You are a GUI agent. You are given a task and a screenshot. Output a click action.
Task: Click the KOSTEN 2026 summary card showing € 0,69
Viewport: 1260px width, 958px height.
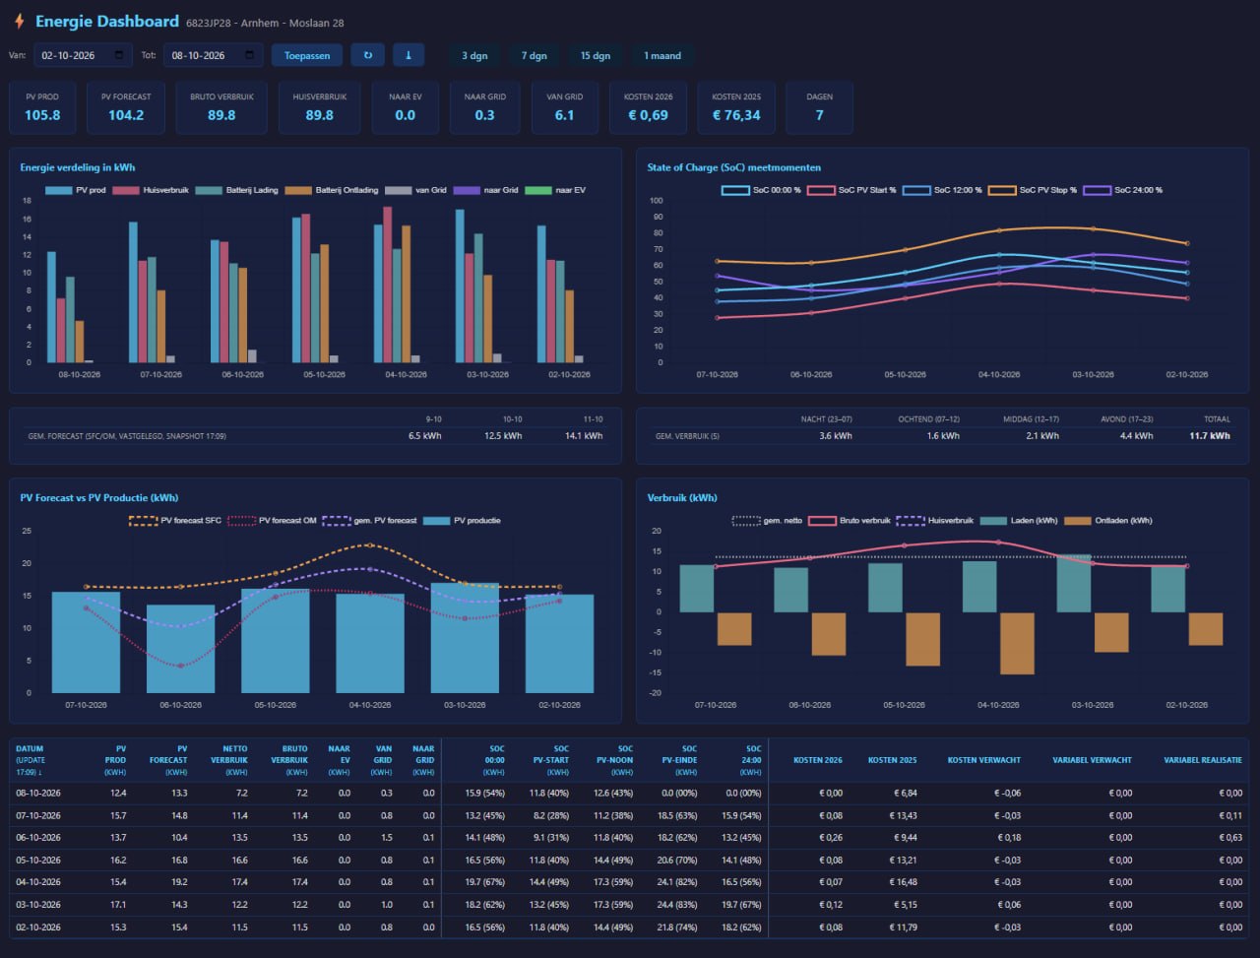coord(647,107)
